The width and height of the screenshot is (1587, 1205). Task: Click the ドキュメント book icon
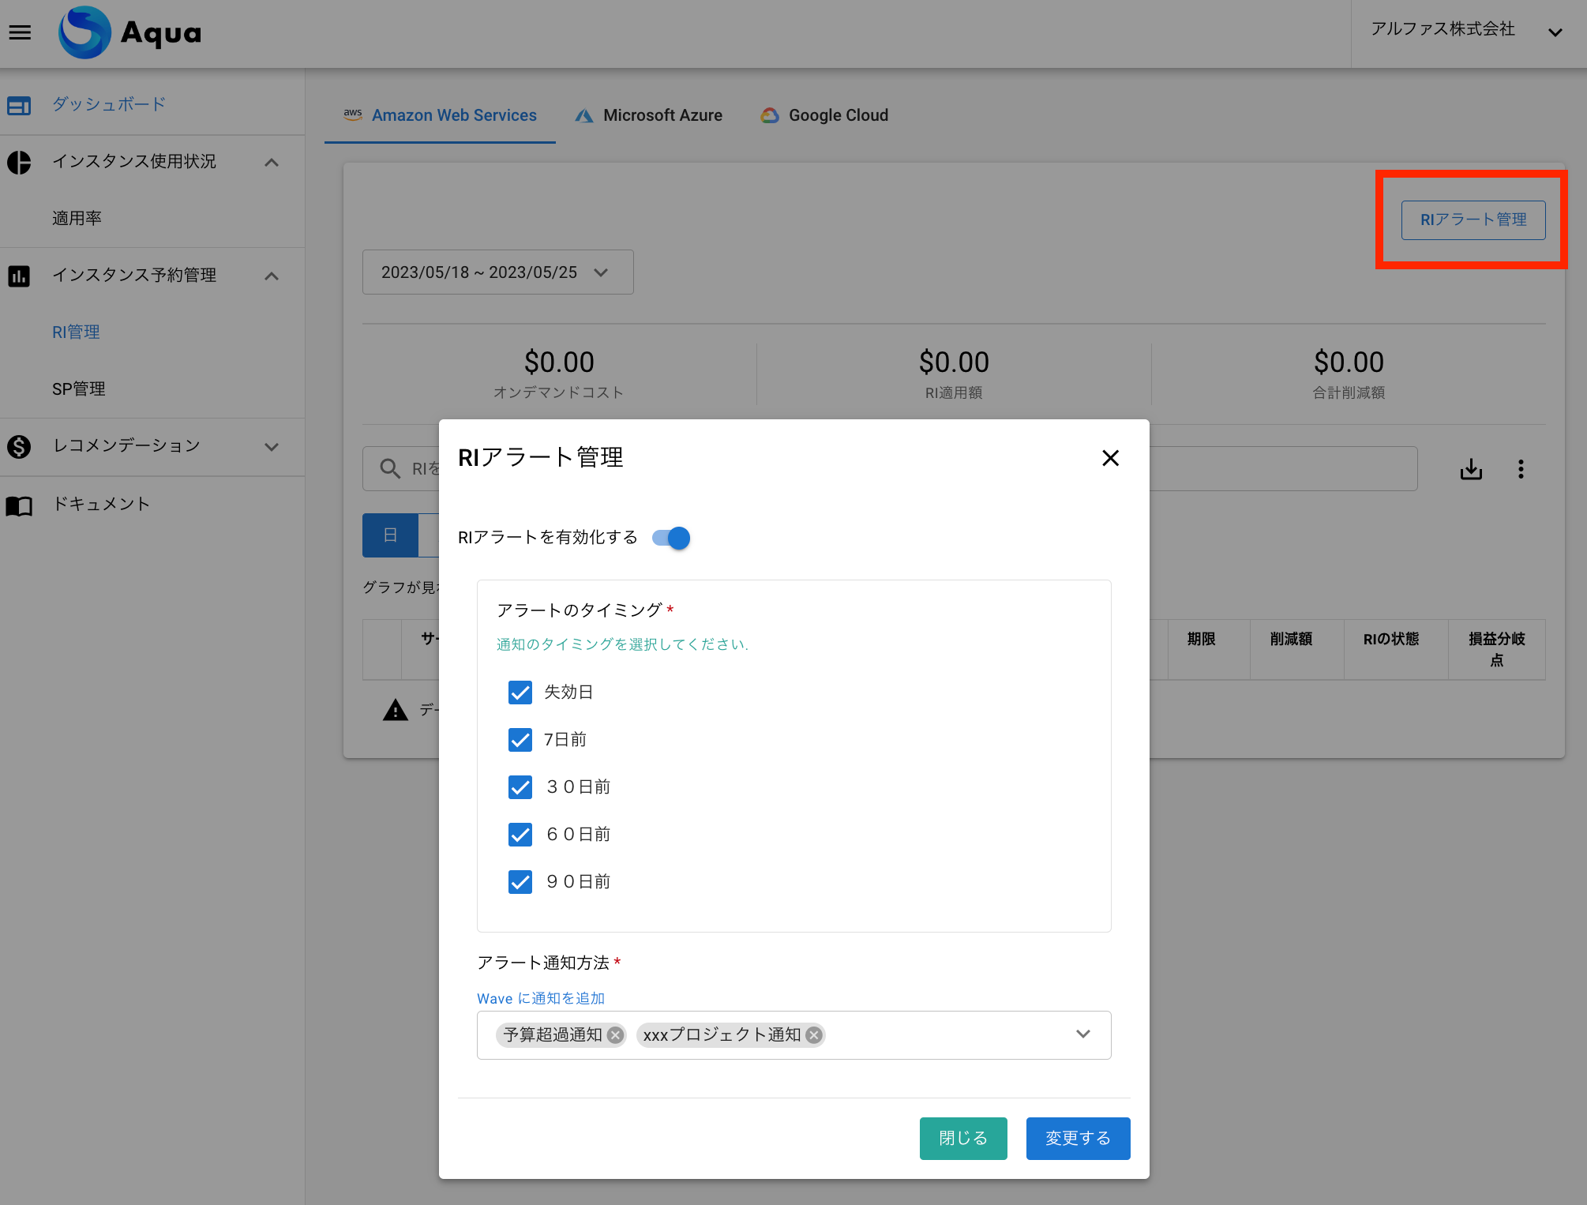point(20,505)
